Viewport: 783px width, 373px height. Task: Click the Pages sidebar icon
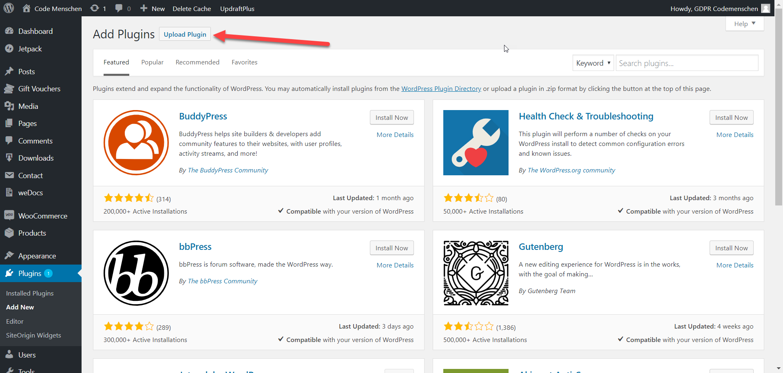pyautogui.click(x=9, y=123)
